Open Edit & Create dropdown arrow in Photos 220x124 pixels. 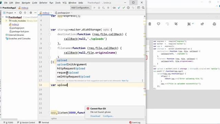pyautogui.click(x=193, y=24)
